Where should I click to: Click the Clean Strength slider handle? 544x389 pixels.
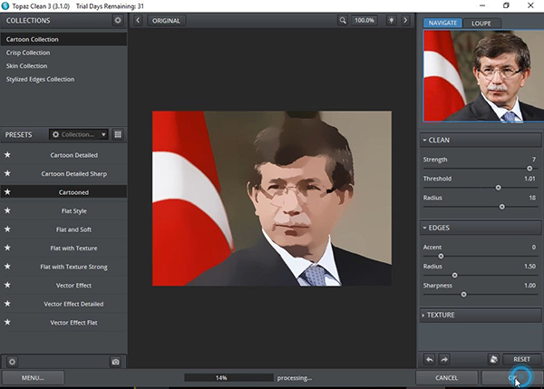pyautogui.click(x=529, y=169)
